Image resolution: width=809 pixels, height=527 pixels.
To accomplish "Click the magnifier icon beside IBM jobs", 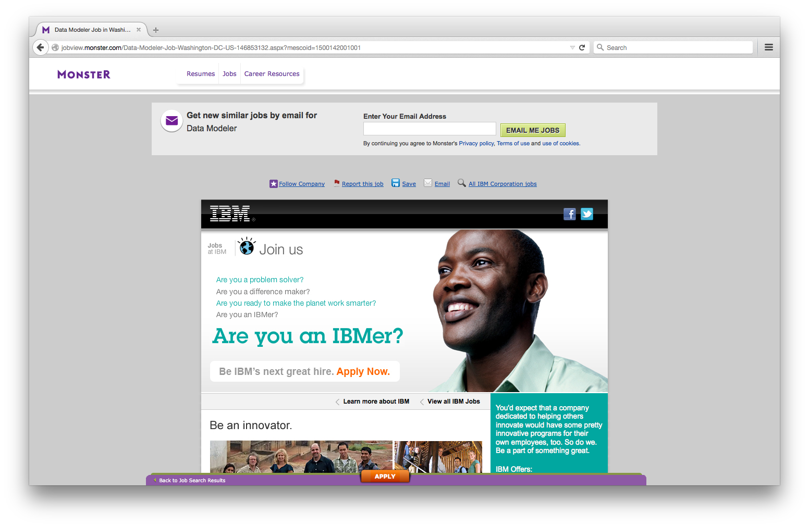I will tap(461, 183).
